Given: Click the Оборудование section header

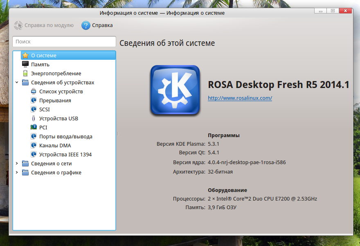Looking at the screenshot, I should [x=227, y=190].
